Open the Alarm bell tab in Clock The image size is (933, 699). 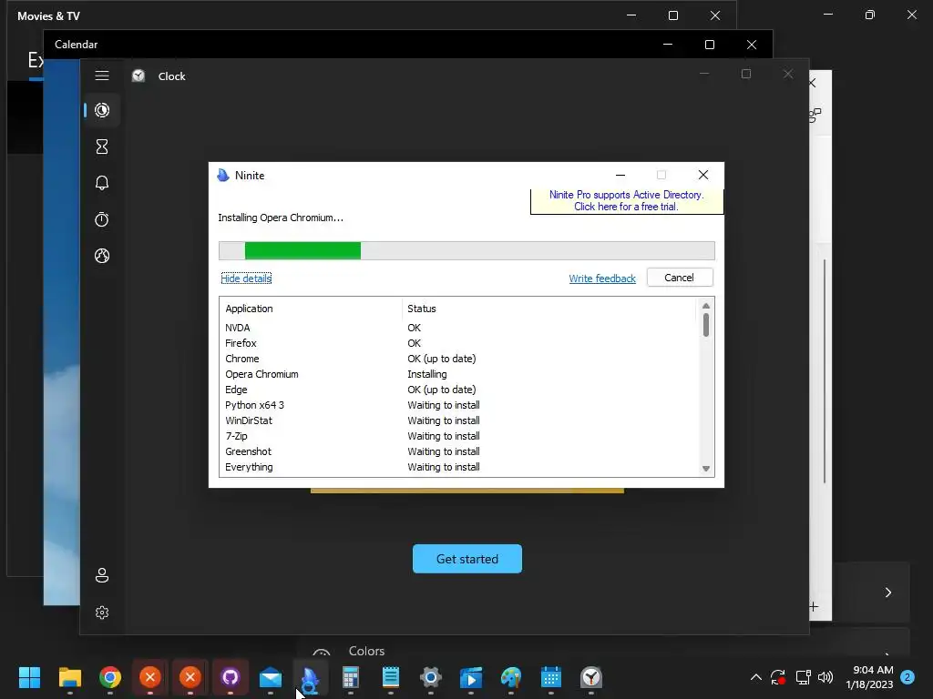(102, 183)
